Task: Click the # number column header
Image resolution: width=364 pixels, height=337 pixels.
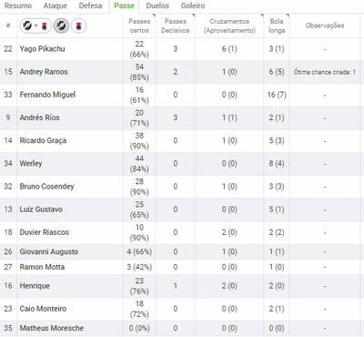Action: tap(8, 26)
